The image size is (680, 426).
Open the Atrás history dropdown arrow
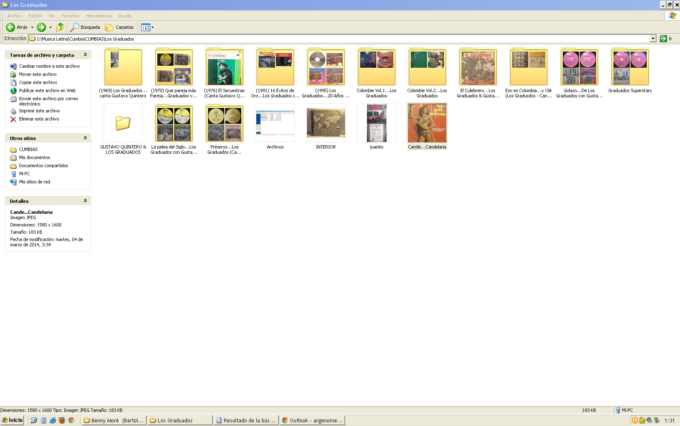pos(32,27)
